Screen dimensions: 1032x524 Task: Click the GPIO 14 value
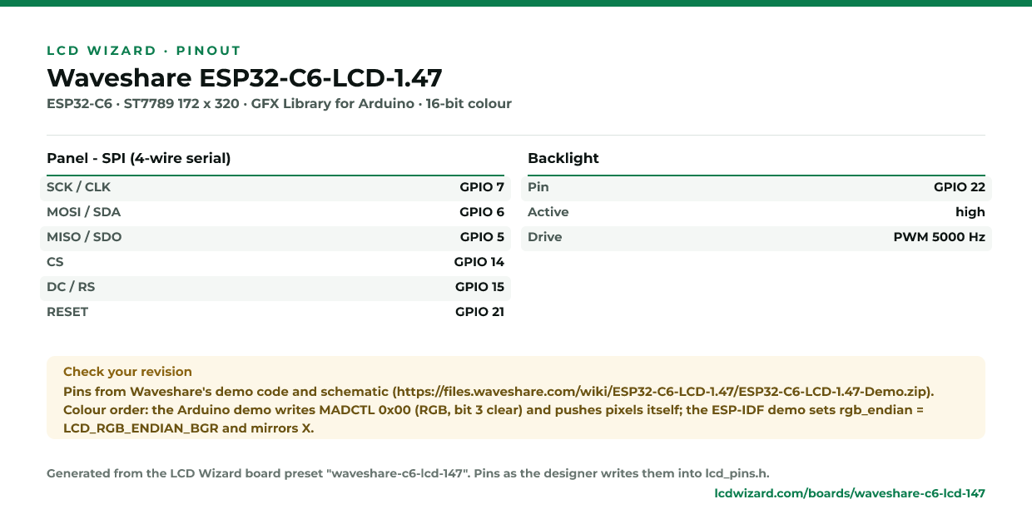479,262
